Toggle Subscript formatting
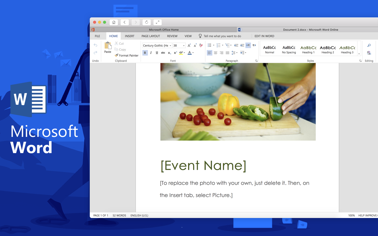Image resolution: width=378 pixels, height=236 pixels. [169, 53]
